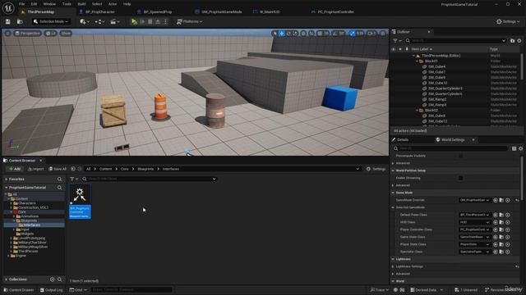Viewport: 526px width, 295px height.
Task: Click the Unreal Engine logo icon
Action: tap(8, 7)
